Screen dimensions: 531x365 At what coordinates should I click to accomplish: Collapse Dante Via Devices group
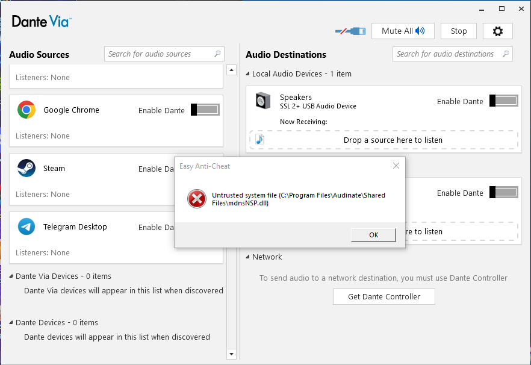pyautogui.click(x=11, y=276)
